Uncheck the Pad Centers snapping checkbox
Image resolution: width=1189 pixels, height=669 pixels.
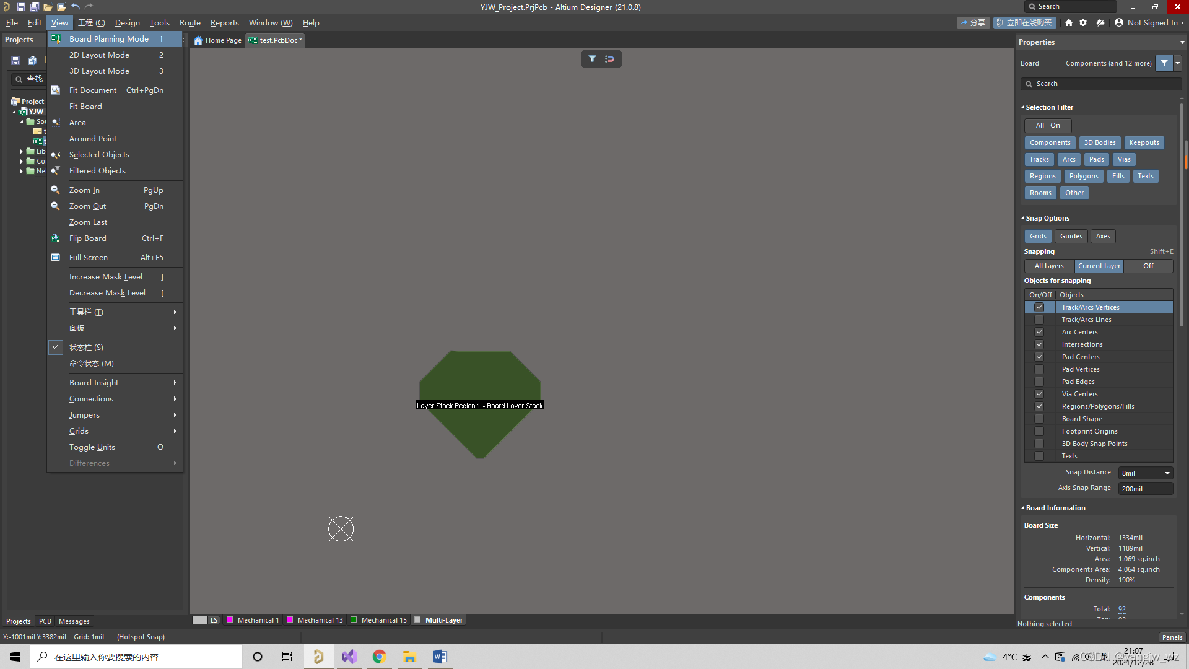coord(1039,357)
